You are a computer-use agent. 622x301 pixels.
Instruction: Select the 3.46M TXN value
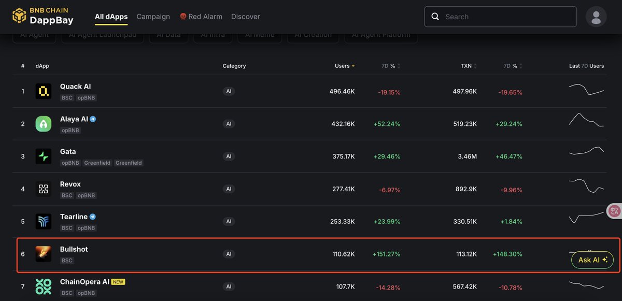point(467,156)
